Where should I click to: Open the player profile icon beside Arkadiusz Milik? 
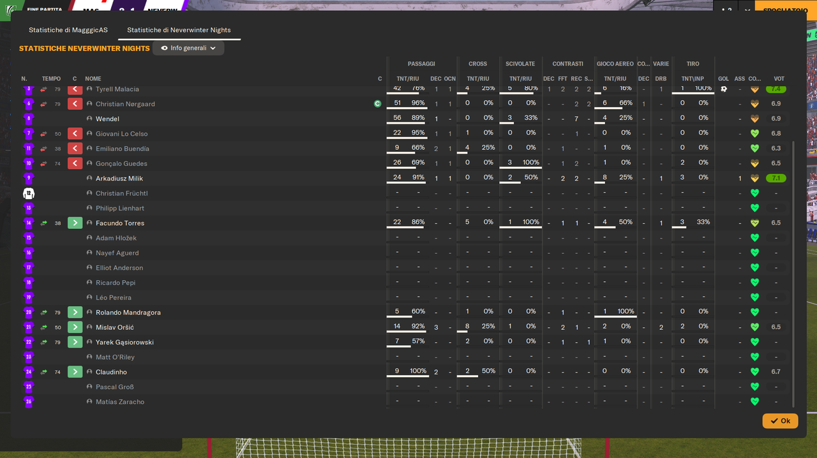89,179
